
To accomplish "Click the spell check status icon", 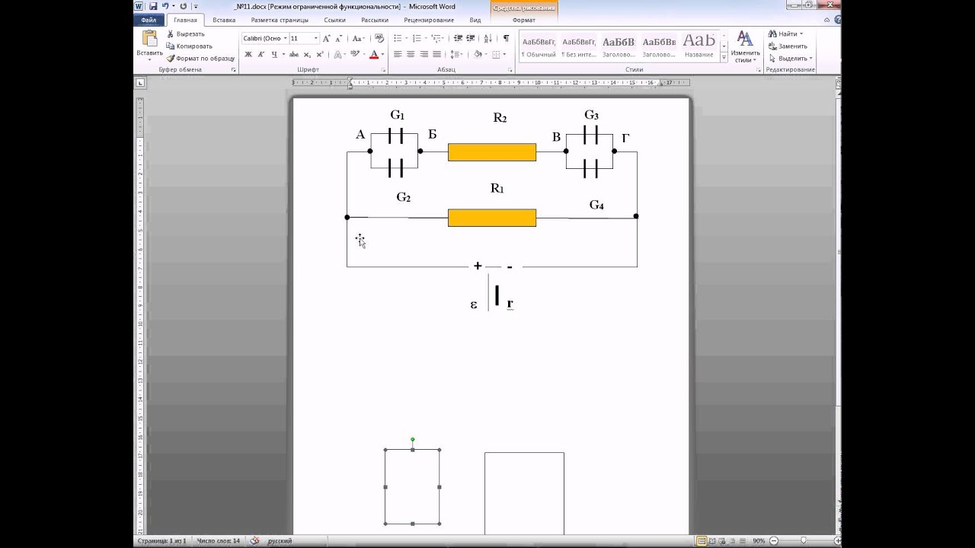I will click(255, 540).
